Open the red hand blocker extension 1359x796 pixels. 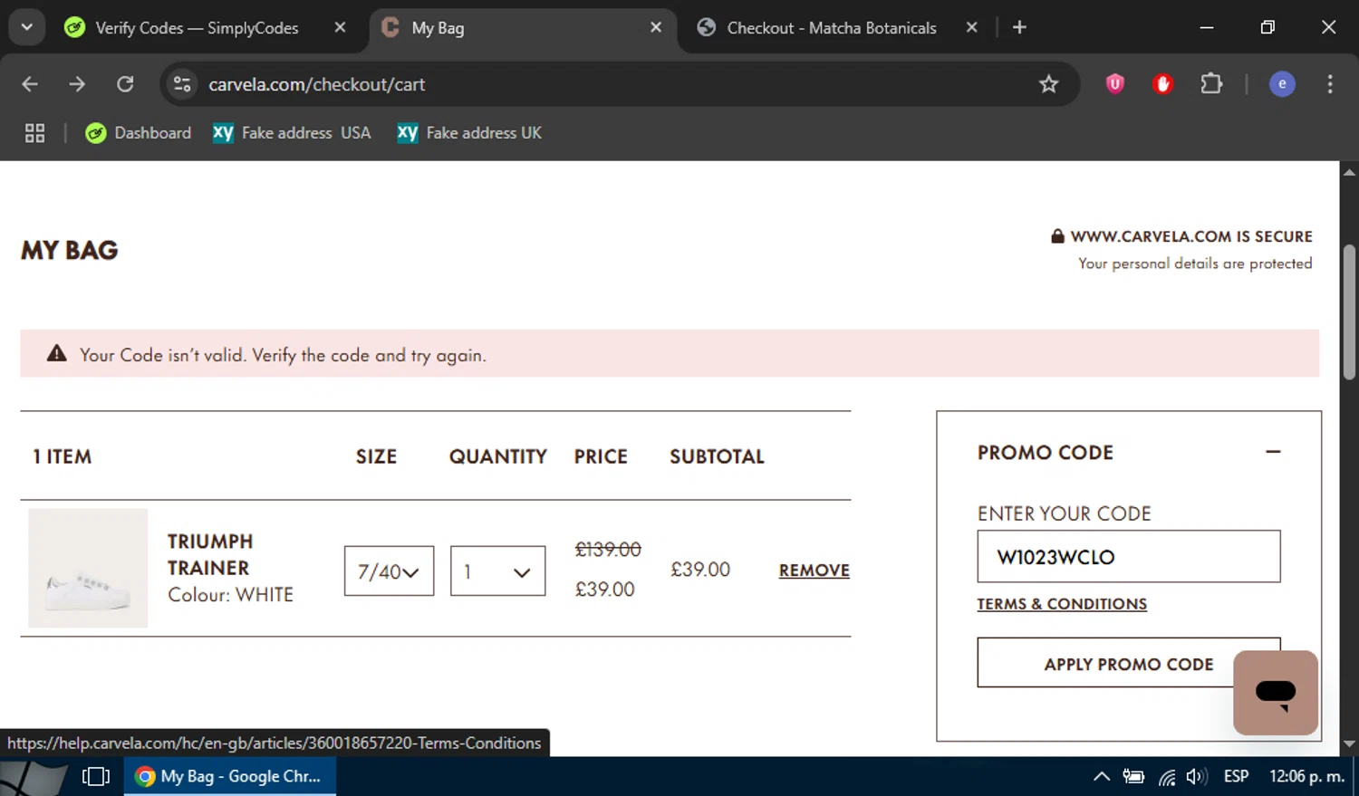(x=1163, y=84)
